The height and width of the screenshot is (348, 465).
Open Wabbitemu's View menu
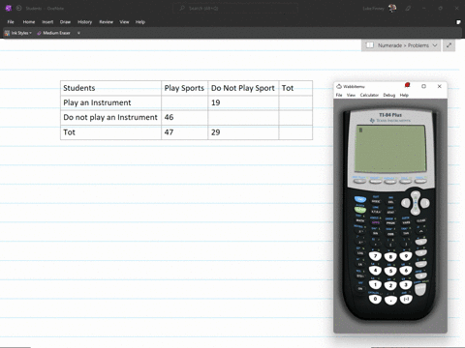pyautogui.click(x=351, y=95)
